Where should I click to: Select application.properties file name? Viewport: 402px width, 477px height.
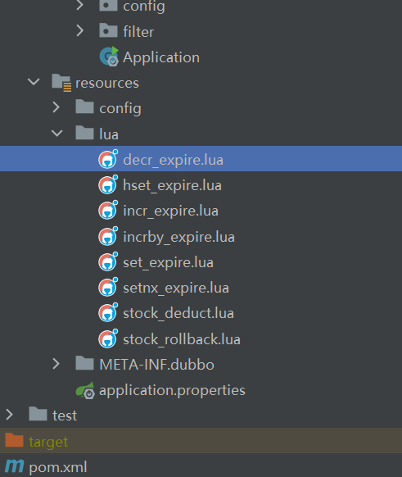point(172,391)
